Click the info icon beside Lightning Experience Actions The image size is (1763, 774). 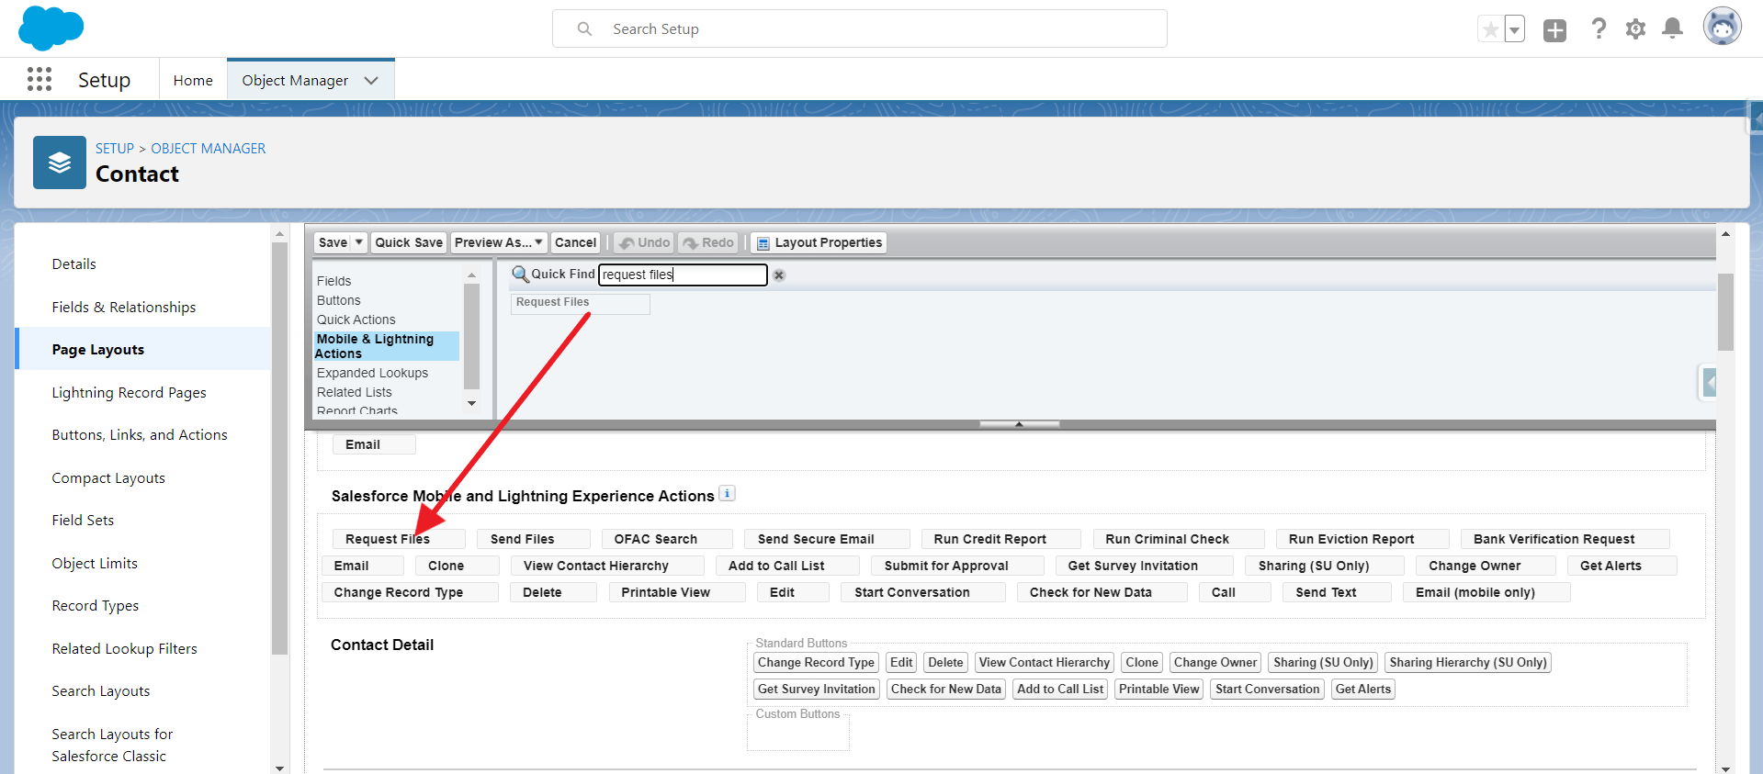pos(727,493)
